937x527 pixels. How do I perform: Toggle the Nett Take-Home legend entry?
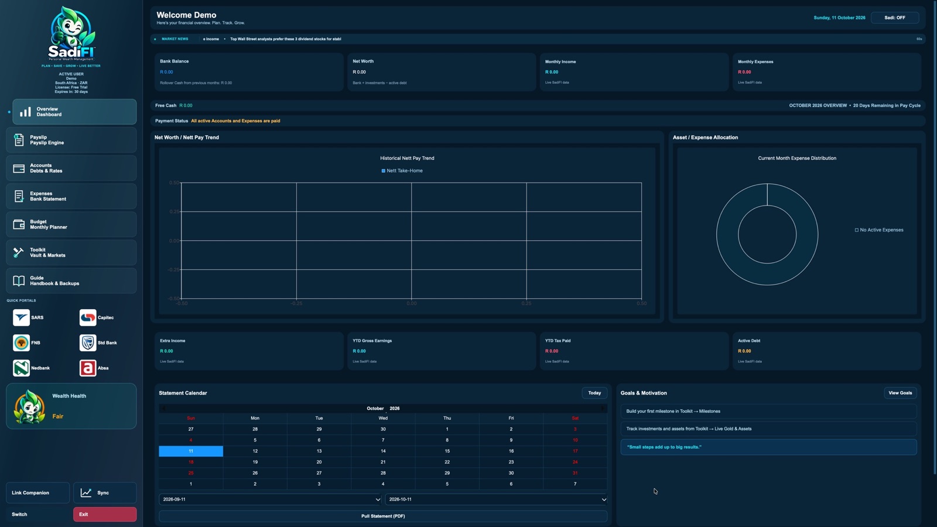pyautogui.click(x=402, y=171)
